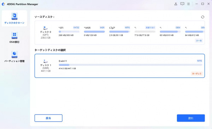This screenshot has height=129, width=212.
Task: Click the FAT32 label
Action: tap(76, 27)
